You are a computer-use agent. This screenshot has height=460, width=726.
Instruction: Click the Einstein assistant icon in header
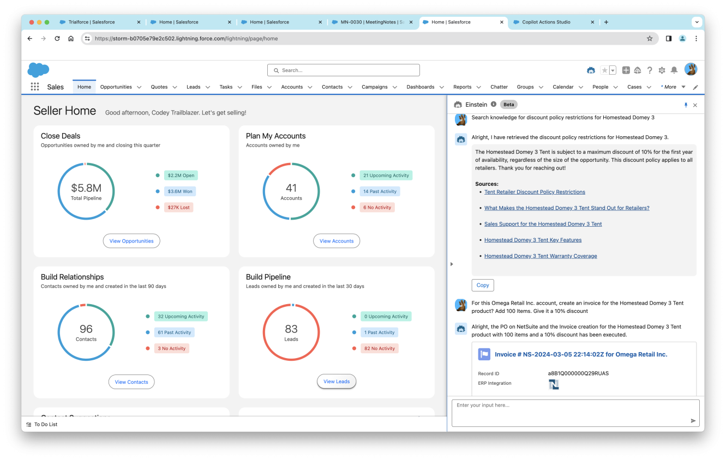[x=591, y=70]
